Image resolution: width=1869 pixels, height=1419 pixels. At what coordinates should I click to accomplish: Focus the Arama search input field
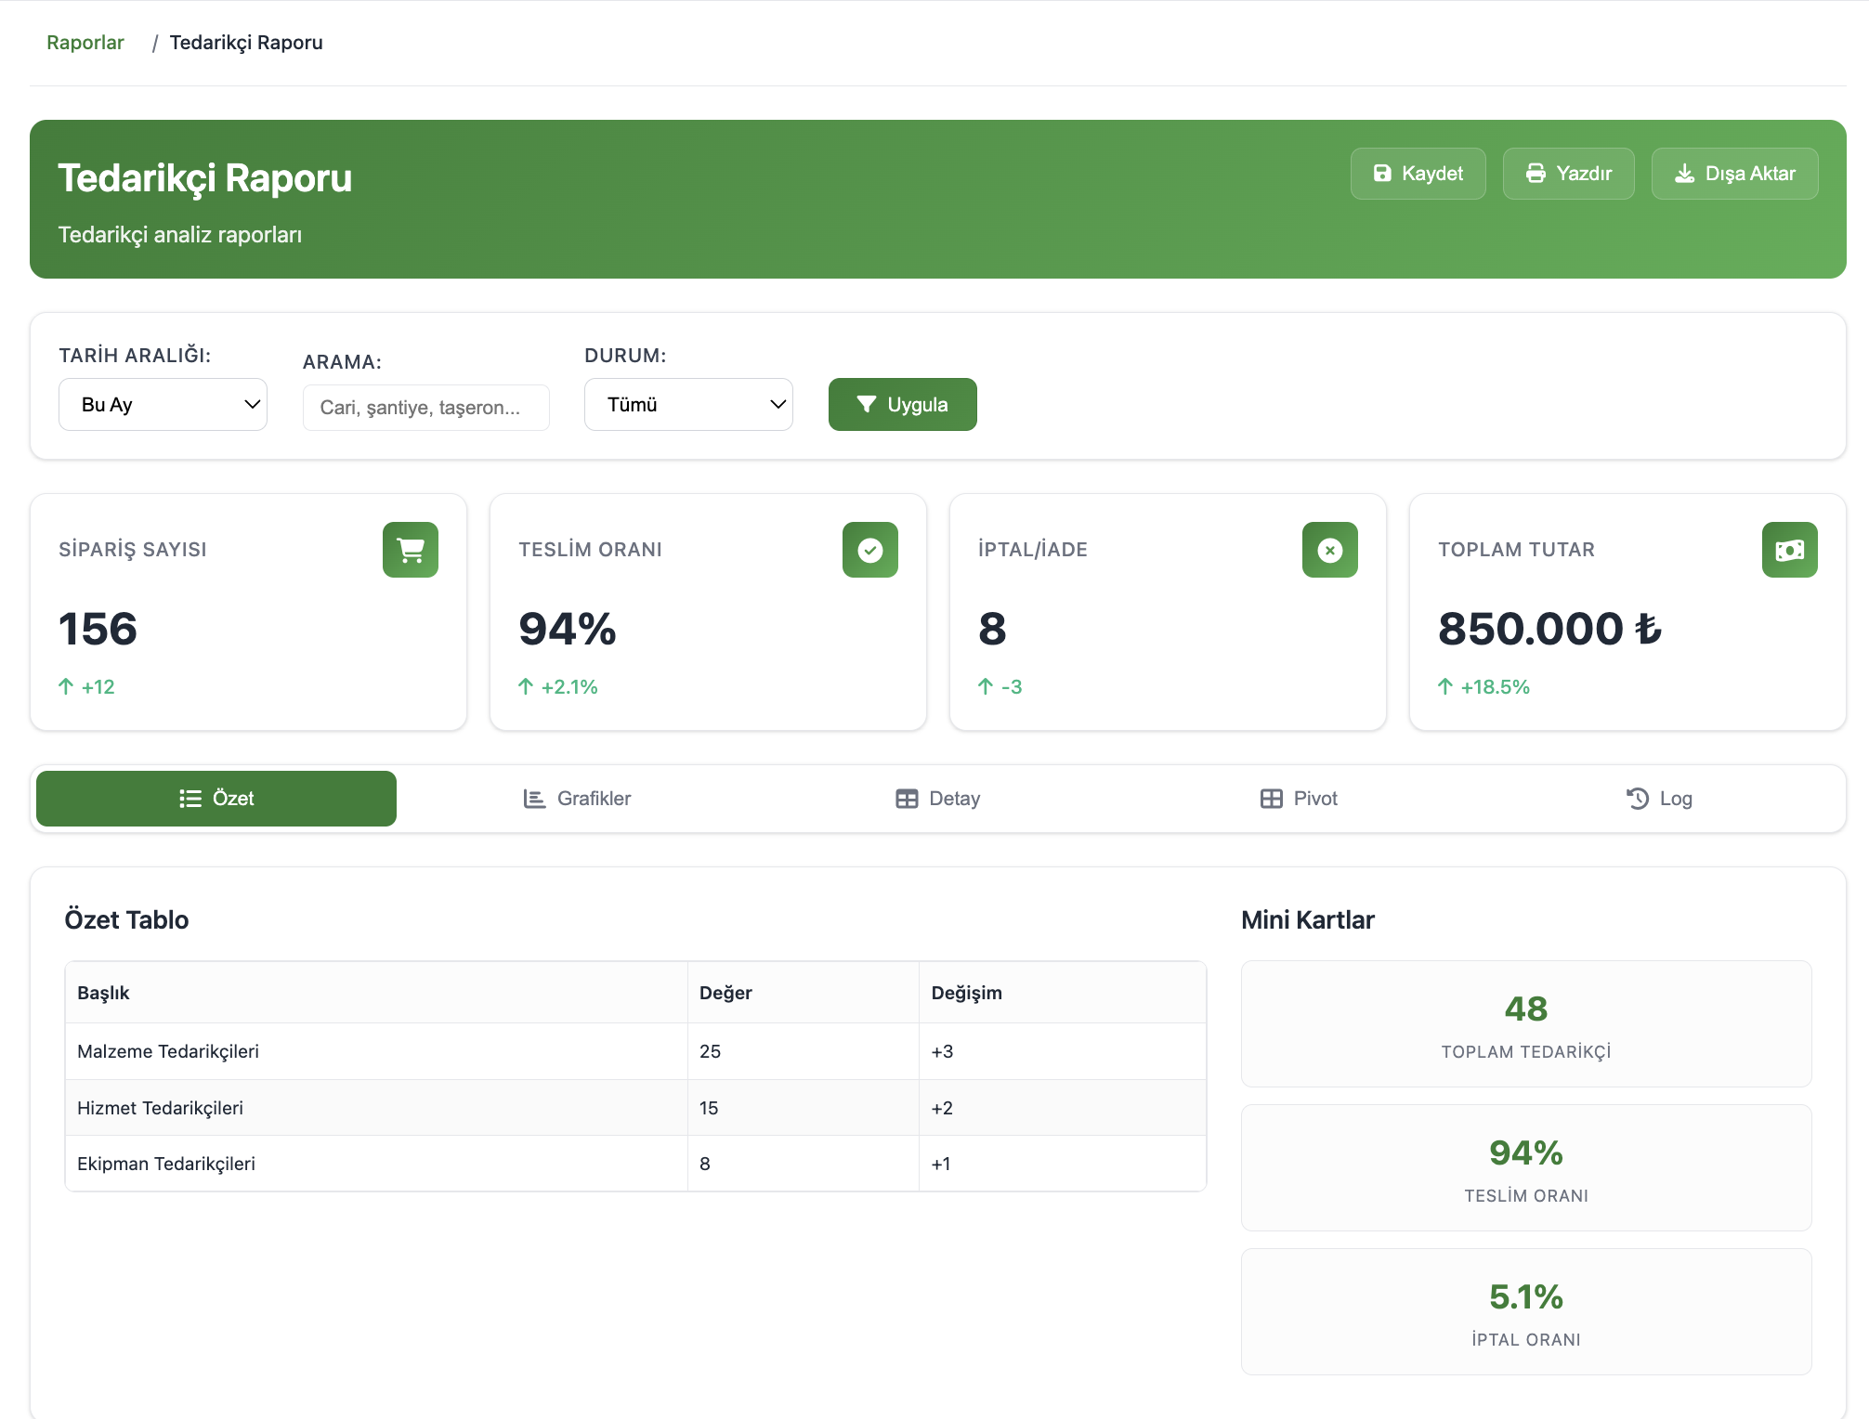(425, 408)
